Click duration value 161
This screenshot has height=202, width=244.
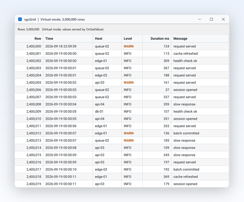166,83
